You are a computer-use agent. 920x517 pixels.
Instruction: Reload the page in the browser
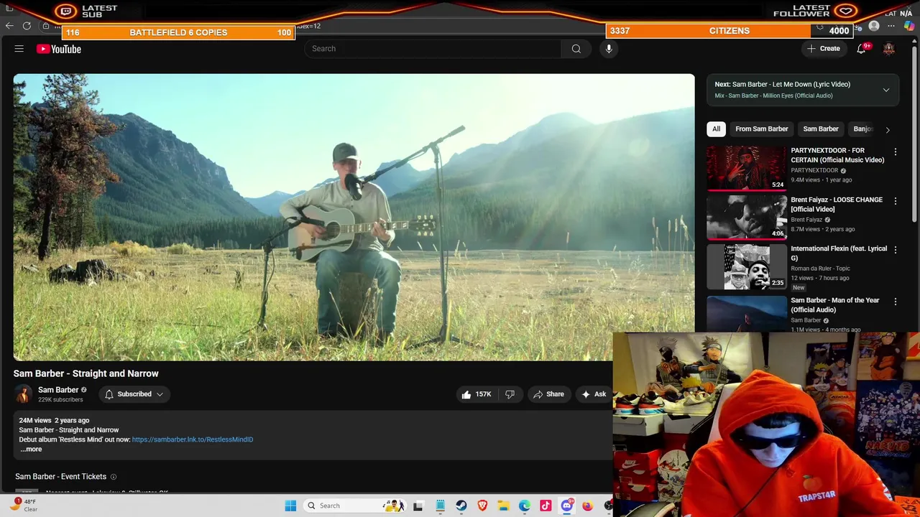click(x=27, y=26)
